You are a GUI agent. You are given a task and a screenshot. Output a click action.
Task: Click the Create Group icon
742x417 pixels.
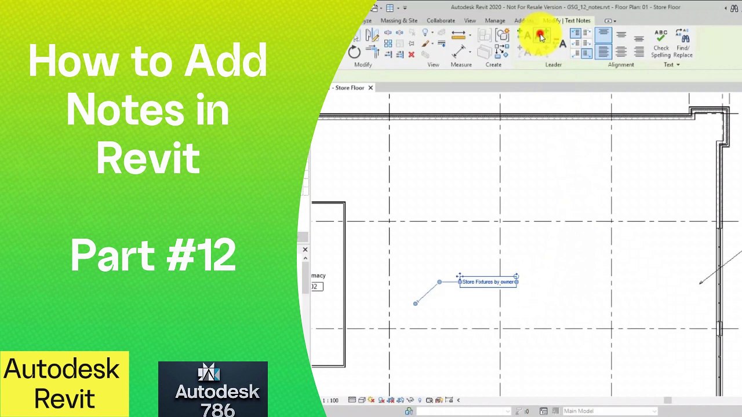[502, 35]
